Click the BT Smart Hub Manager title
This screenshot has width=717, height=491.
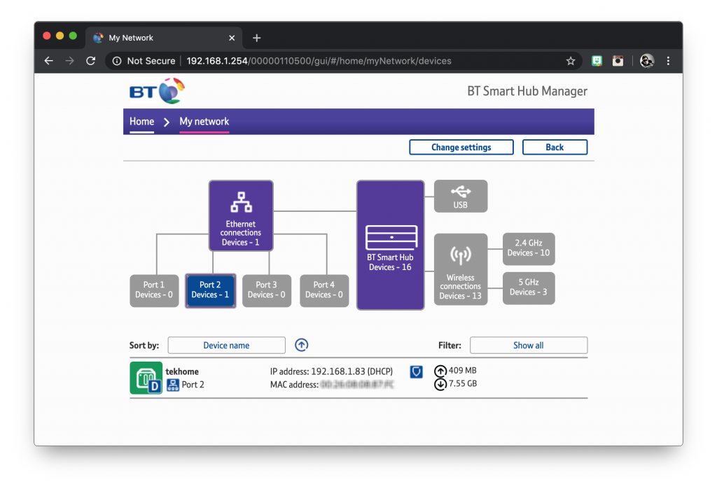(x=527, y=91)
